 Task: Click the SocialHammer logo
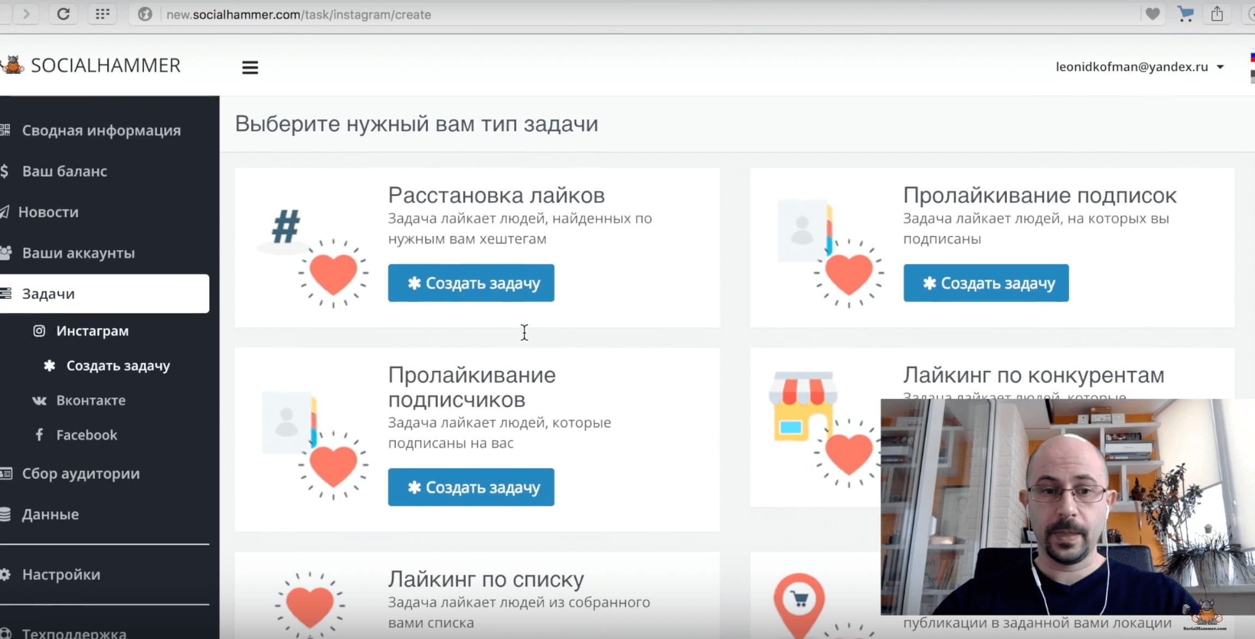click(92, 65)
